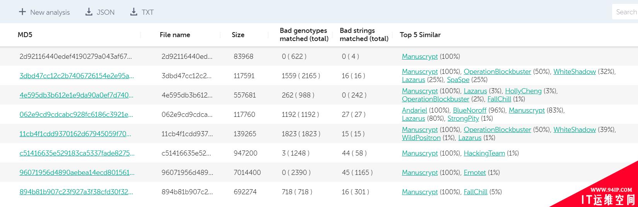Select genotype count 1559 ( 2165 )
This screenshot has width=638, height=207.
coord(301,76)
